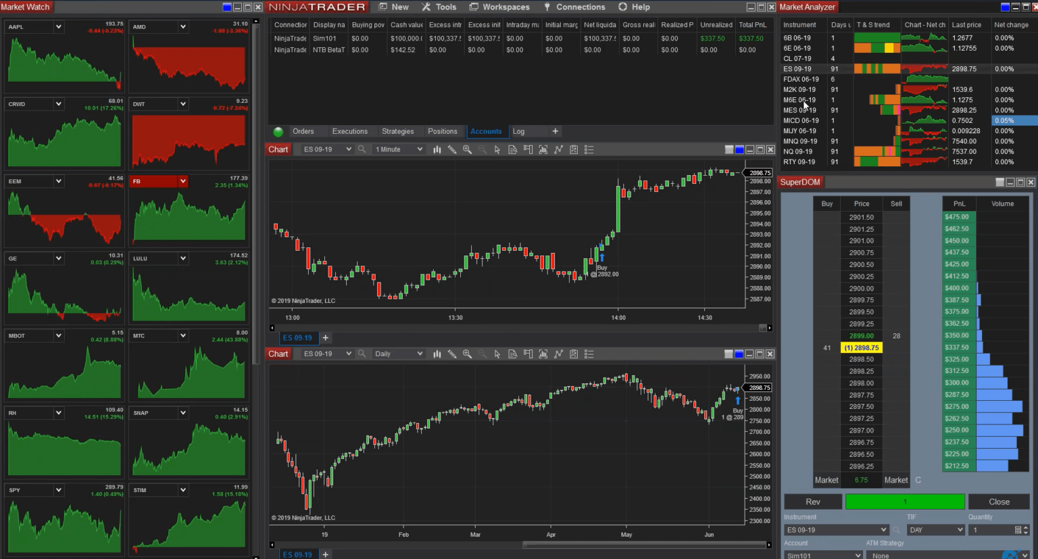Image resolution: width=1038 pixels, height=559 pixels.
Task: Open the TIF dropdown showing DAY
Action: (936, 530)
